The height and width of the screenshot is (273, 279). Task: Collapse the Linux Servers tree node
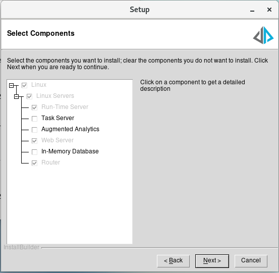click(x=16, y=97)
